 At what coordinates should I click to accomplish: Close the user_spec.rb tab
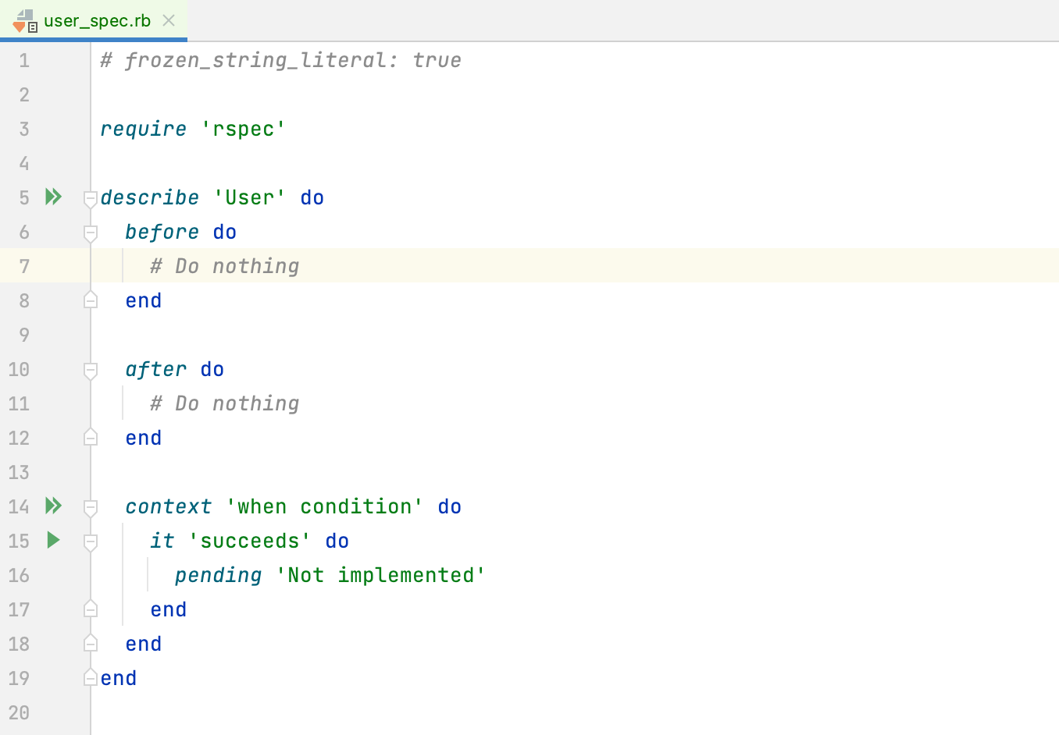click(x=169, y=21)
